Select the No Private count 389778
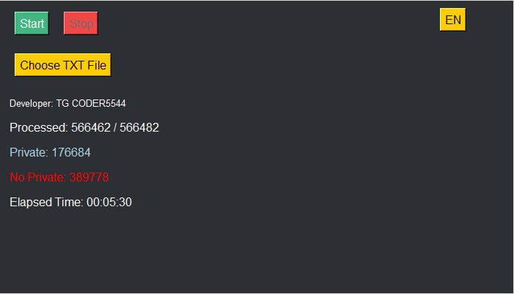 tap(89, 177)
